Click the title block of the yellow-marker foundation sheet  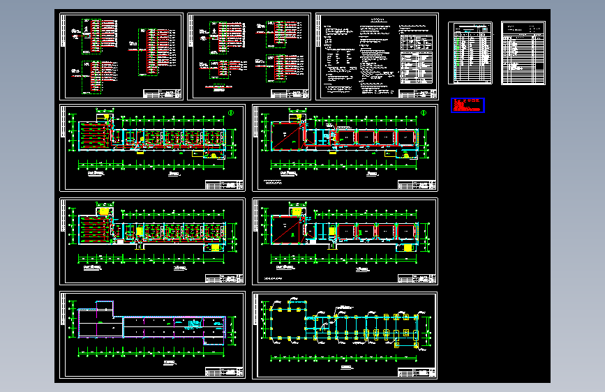tap(417, 372)
